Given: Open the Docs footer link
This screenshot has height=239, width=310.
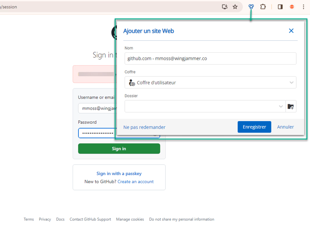Looking at the screenshot, I should 60,219.
